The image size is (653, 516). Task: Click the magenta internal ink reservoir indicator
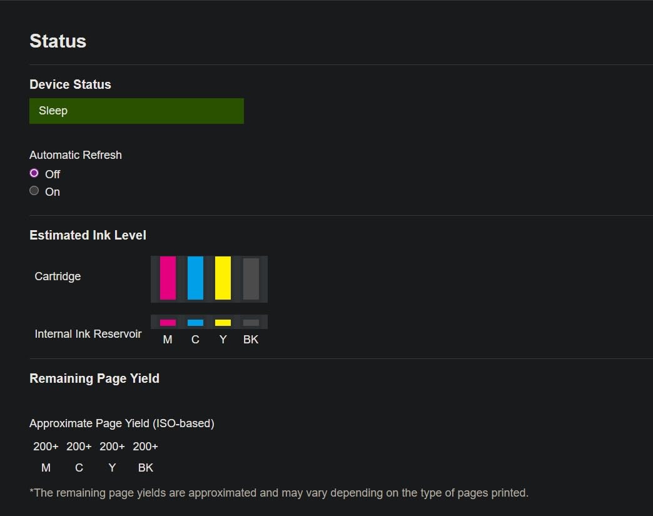coord(168,323)
